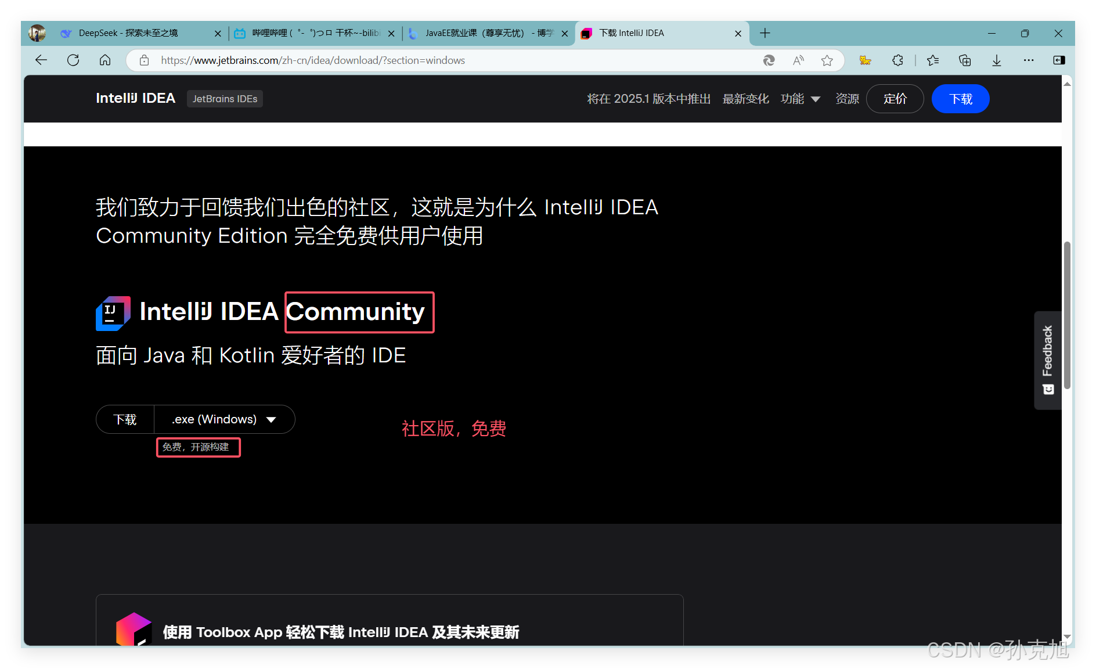Close the JavaEE就业课 tab
Viewport: 1096px width, 669px height.
(565, 34)
